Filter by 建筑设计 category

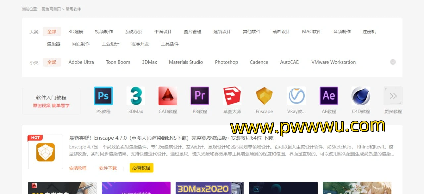pos(222,32)
